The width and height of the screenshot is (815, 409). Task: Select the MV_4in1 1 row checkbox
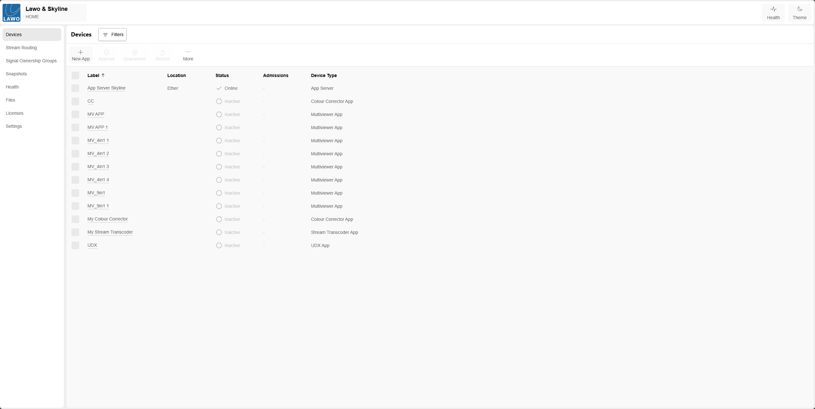[x=75, y=141]
